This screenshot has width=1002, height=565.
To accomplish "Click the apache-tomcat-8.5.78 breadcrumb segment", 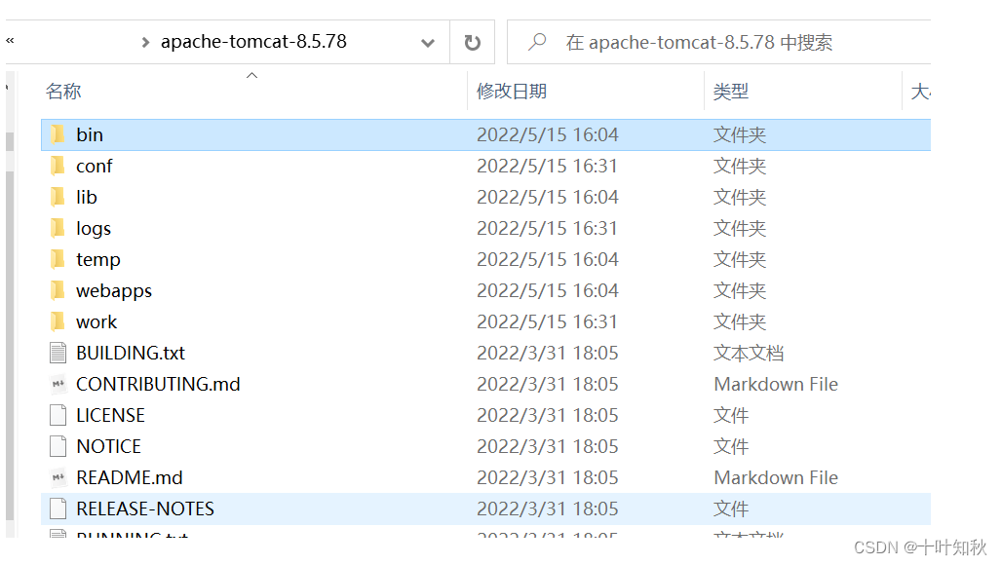I will [253, 42].
